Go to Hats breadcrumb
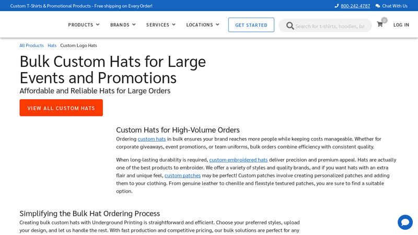Image resolution: width=418 pixels, height=235 pixels. pos(52,45)
